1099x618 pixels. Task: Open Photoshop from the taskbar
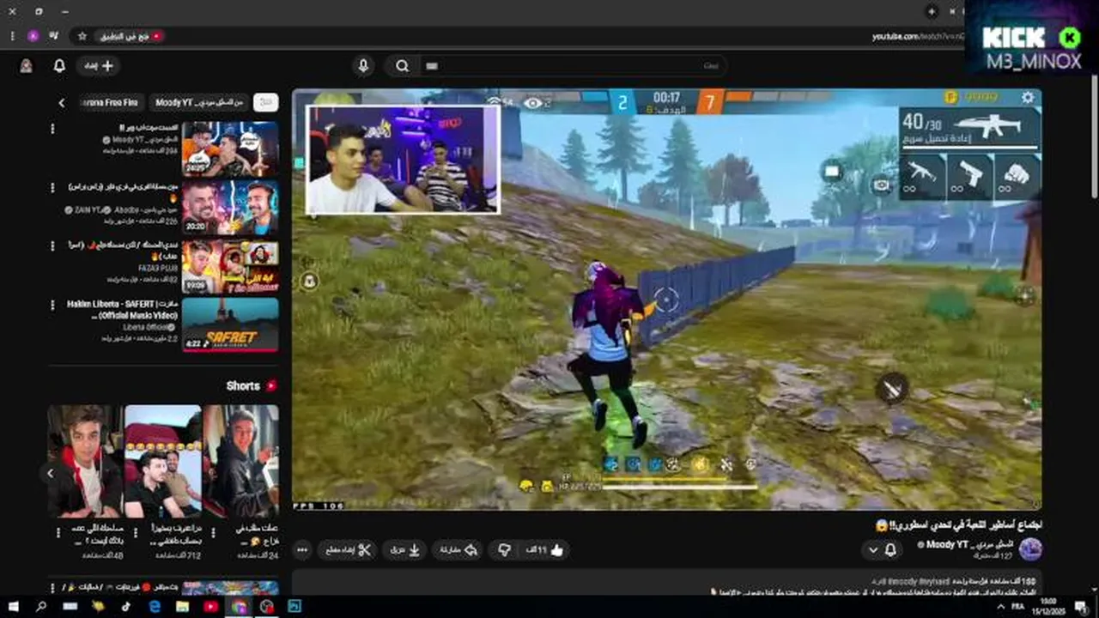[x=294, y=606]
